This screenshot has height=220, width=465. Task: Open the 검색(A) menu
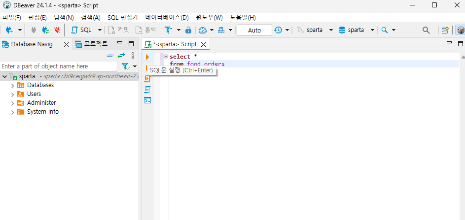tap(90, 17)
